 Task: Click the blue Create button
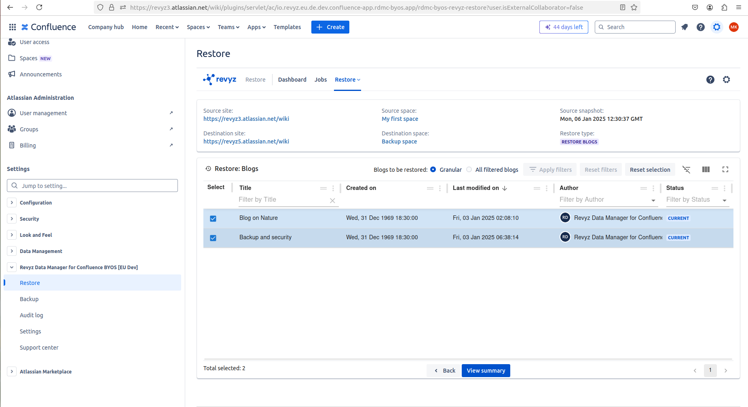tap(330, 27)
